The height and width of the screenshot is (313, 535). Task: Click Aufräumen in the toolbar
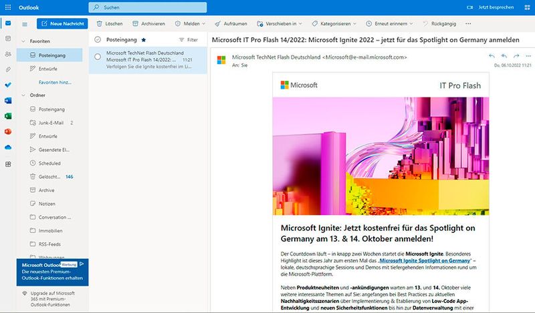coord(231,23)
